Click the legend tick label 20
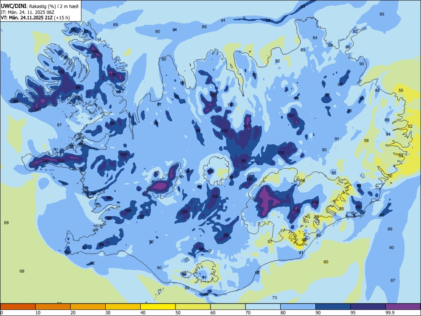The height and width of the screenshot is (316, 421). (73, 313)
